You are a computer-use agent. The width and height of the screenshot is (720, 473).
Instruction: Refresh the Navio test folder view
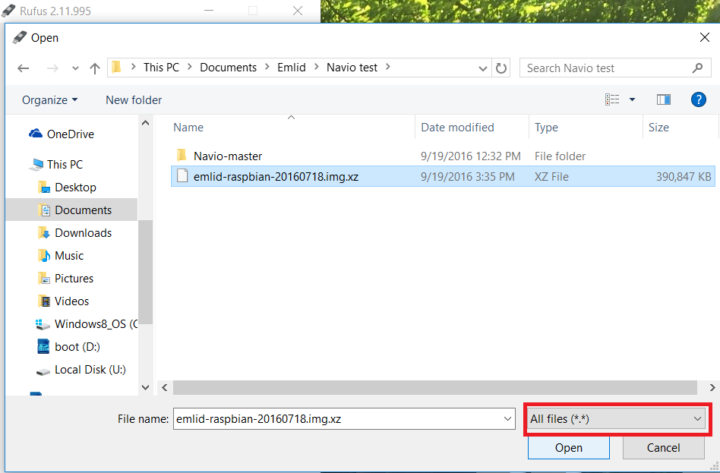(x=501, y=68)
